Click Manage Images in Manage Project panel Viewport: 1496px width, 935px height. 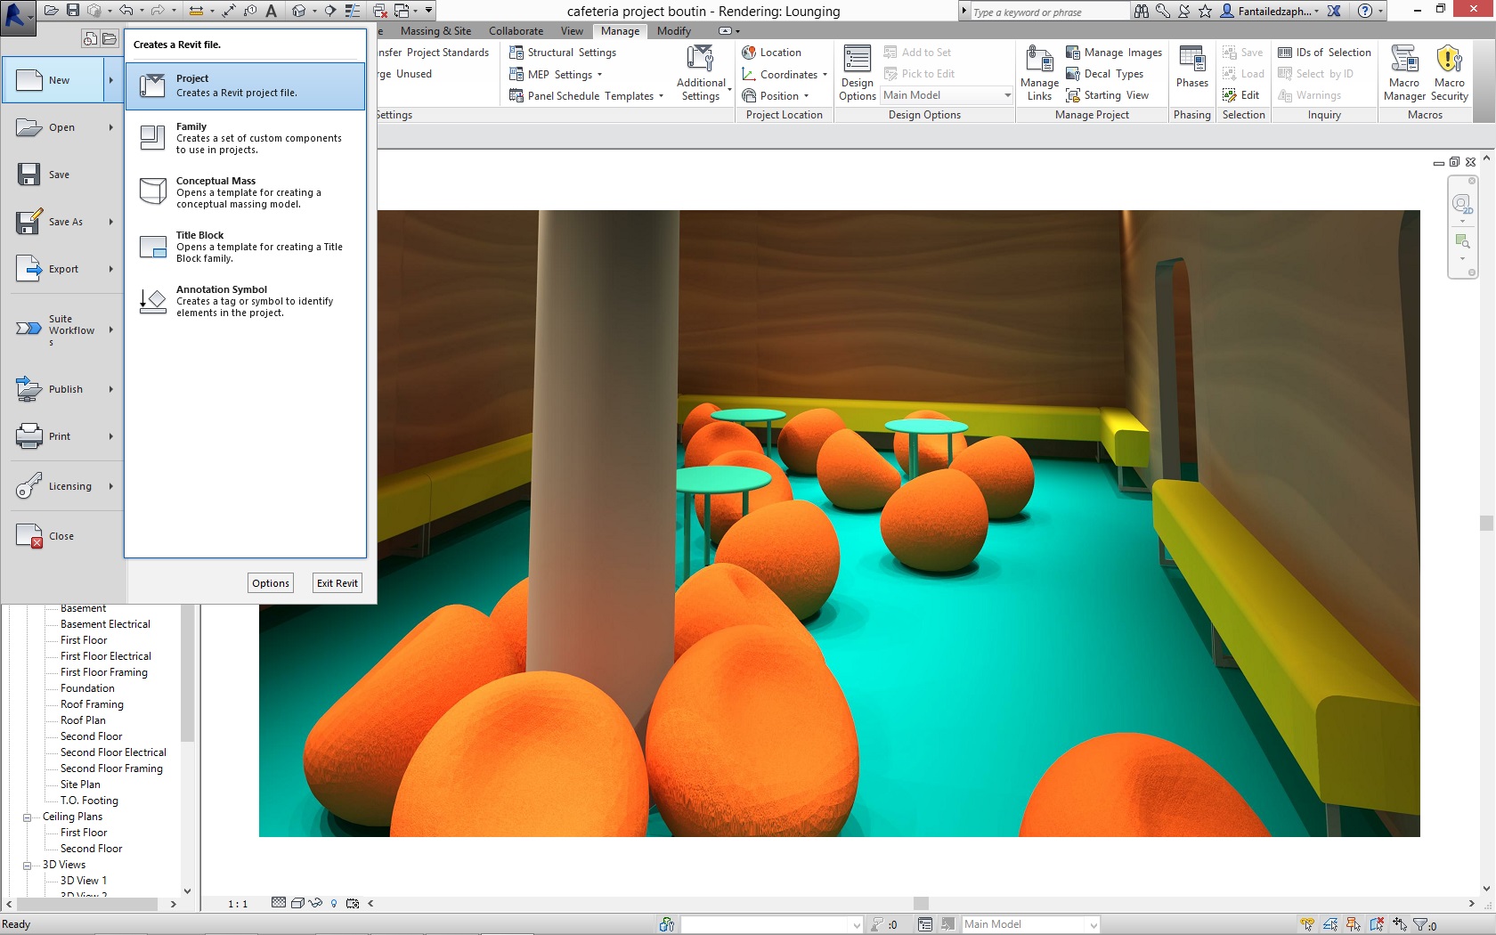tap(1114, 52)
